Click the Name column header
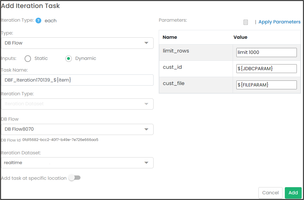This screenshot has height=200, width=304. point(170,37)
